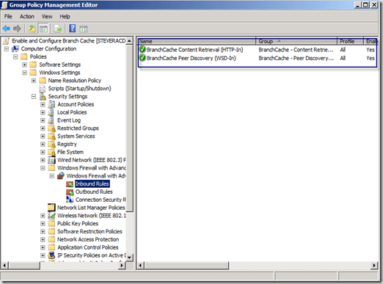The height and width of the screenshot is (284, 383).
Task: Click the Connection Security Rules icon
Action: tap(70, 200)
